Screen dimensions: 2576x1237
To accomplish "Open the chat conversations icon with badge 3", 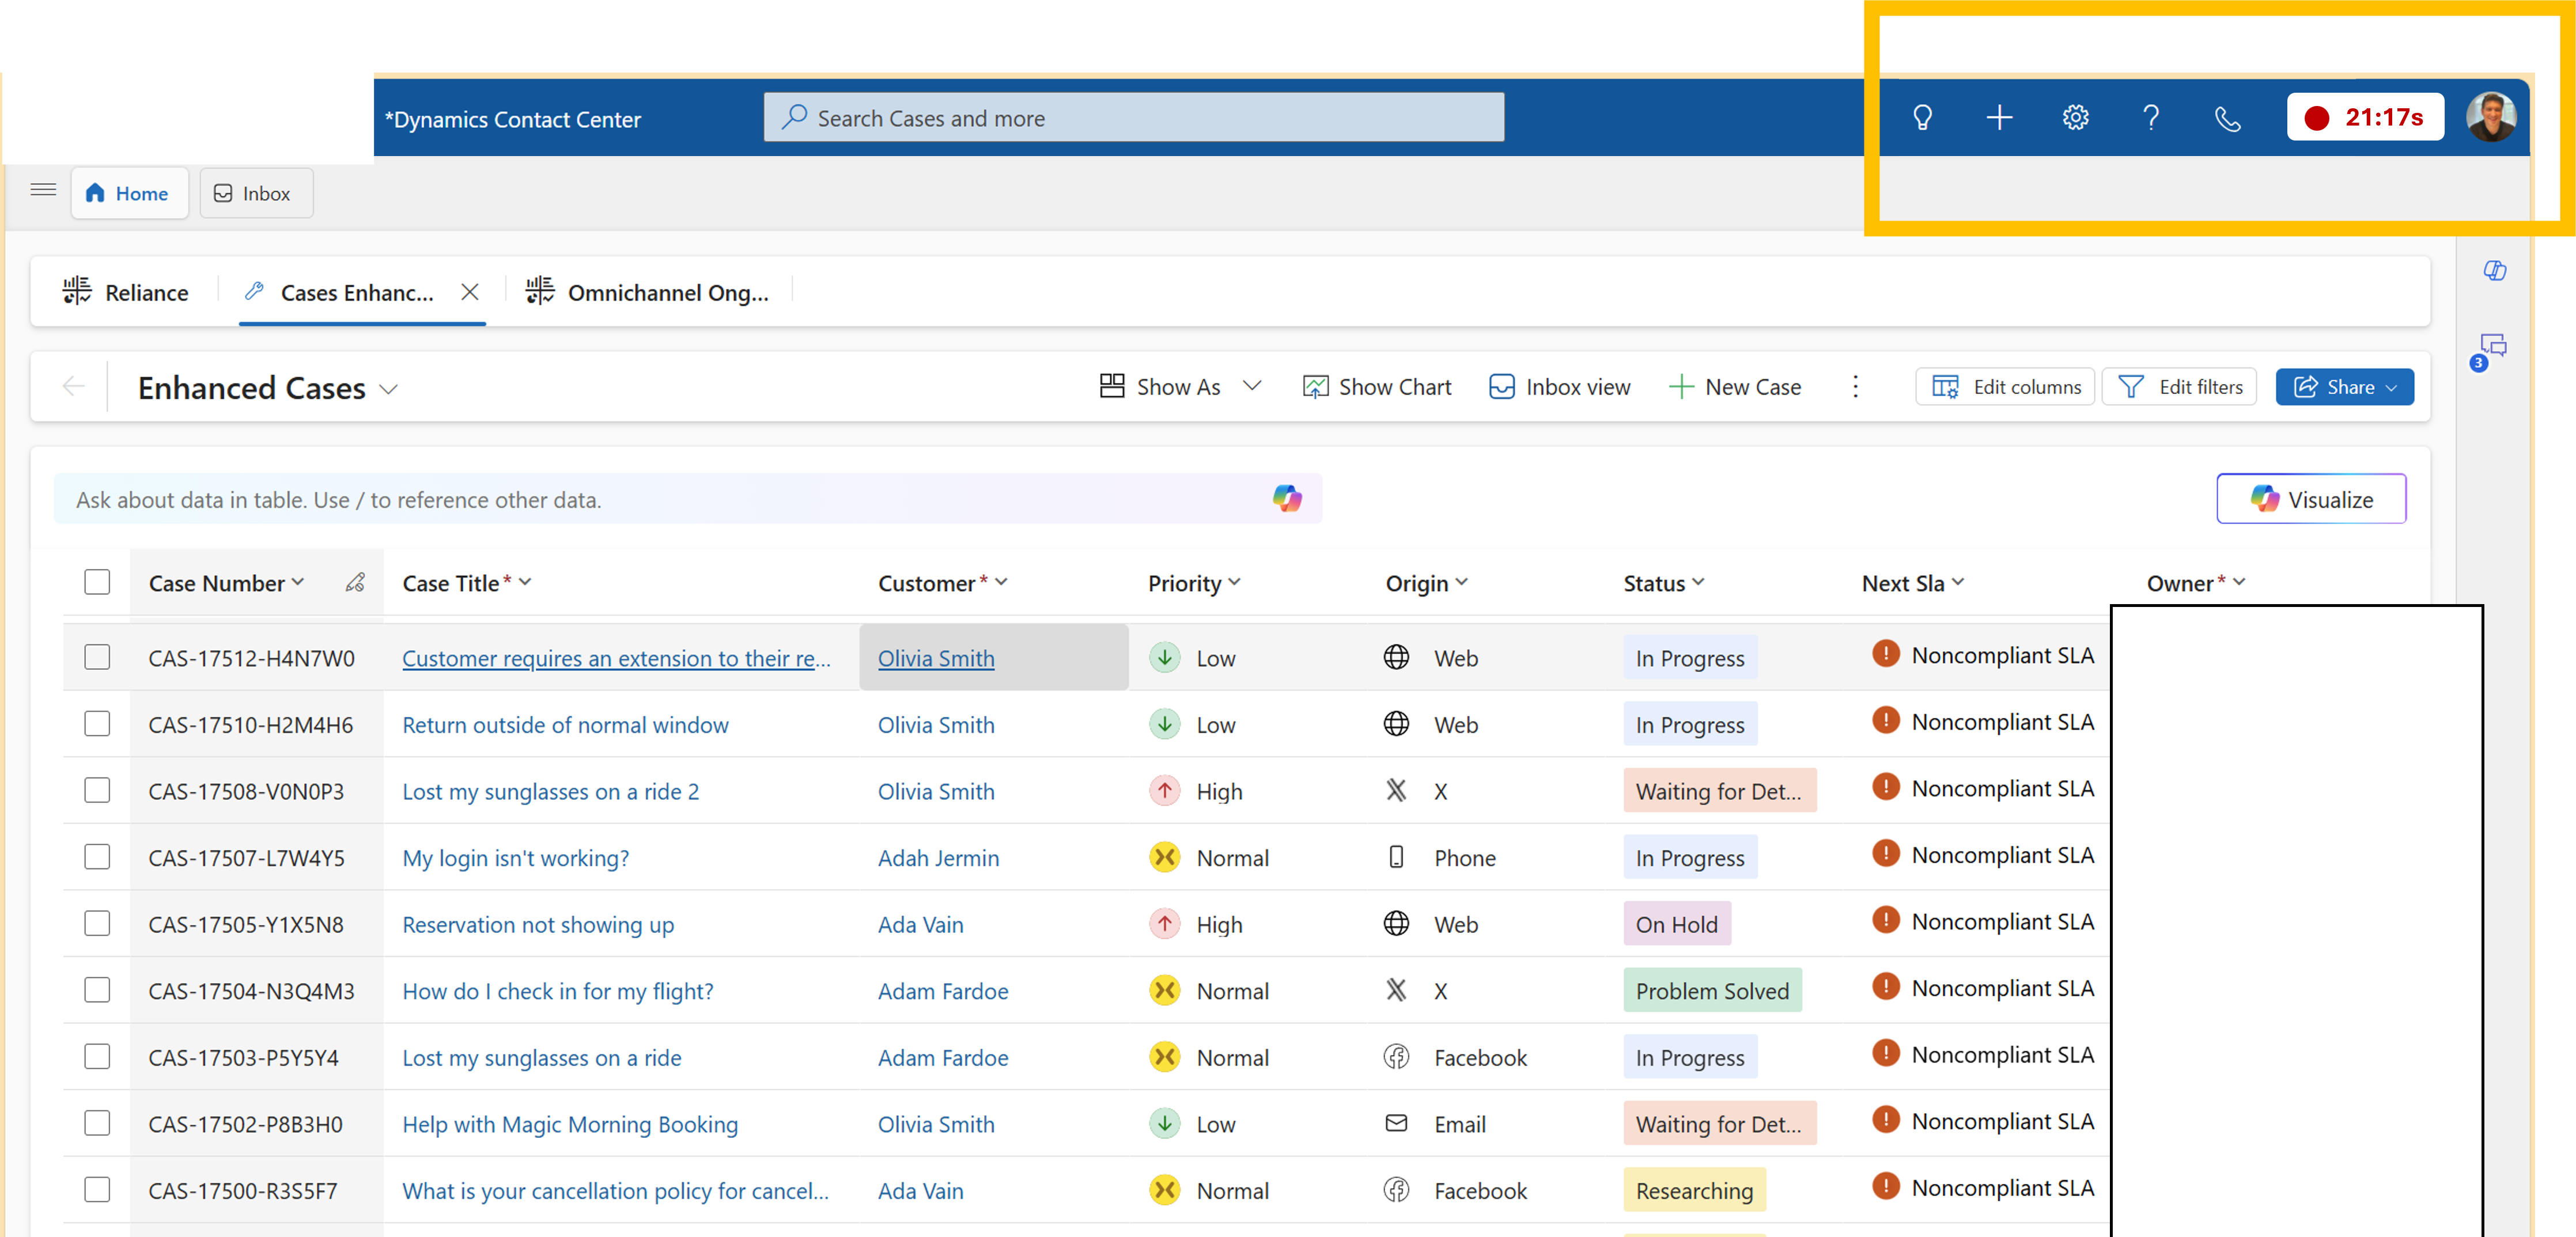I will click(2490, 350).
